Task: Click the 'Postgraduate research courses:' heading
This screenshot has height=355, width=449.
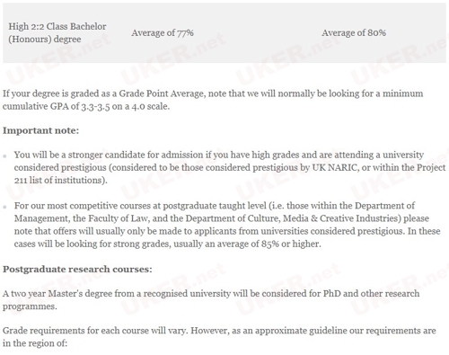Action: tap(77, 269)
